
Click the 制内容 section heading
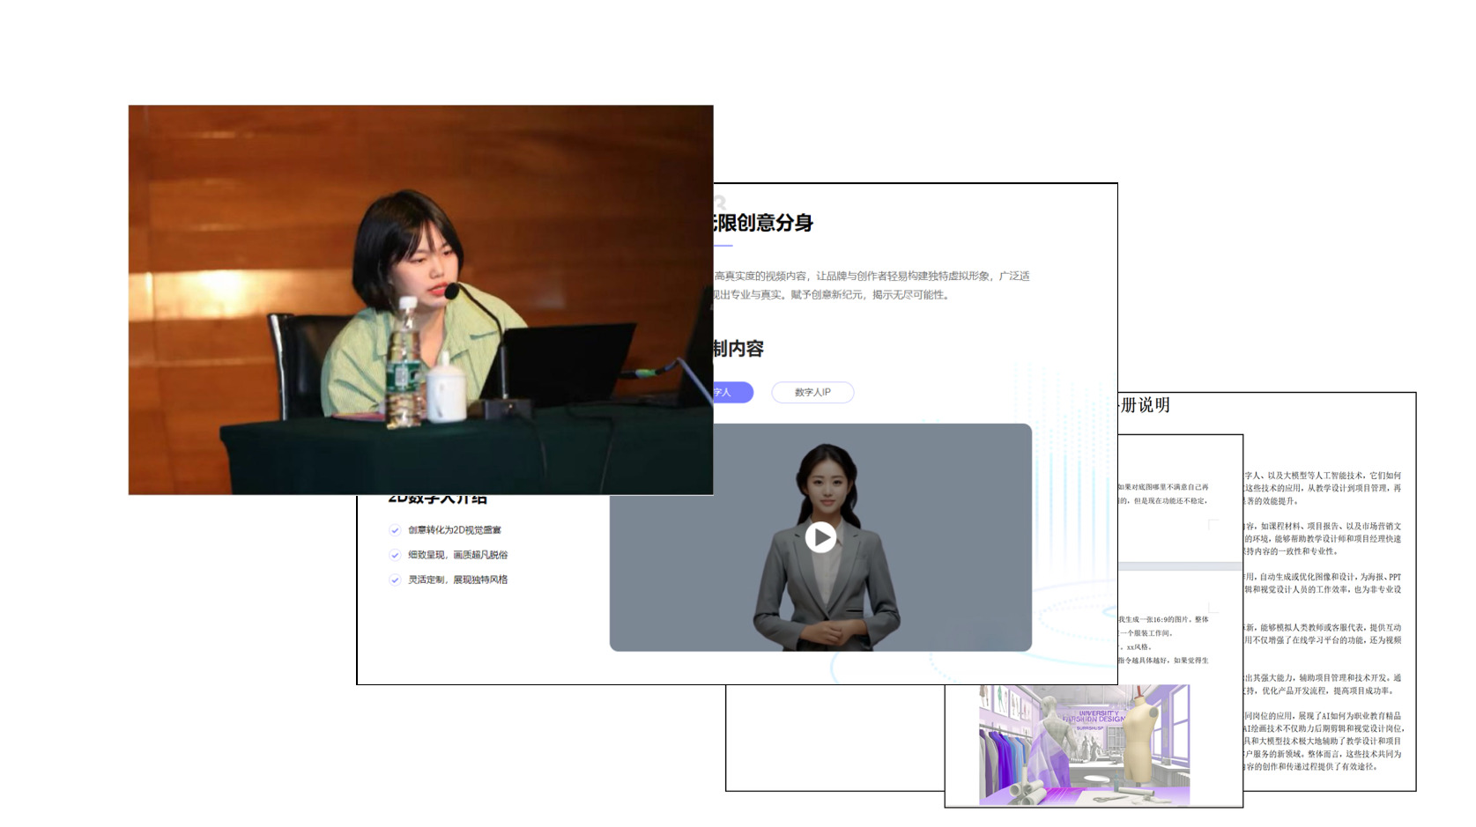point(738,349)
